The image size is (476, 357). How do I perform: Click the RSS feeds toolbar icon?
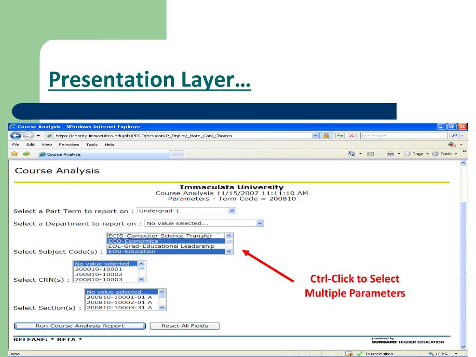click(370, 154)
